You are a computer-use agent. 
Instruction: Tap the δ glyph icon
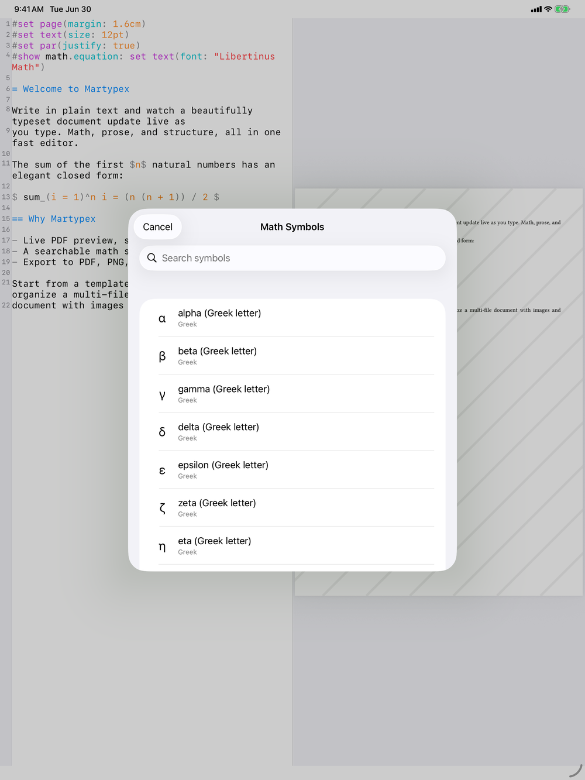(x=162, y=432)
